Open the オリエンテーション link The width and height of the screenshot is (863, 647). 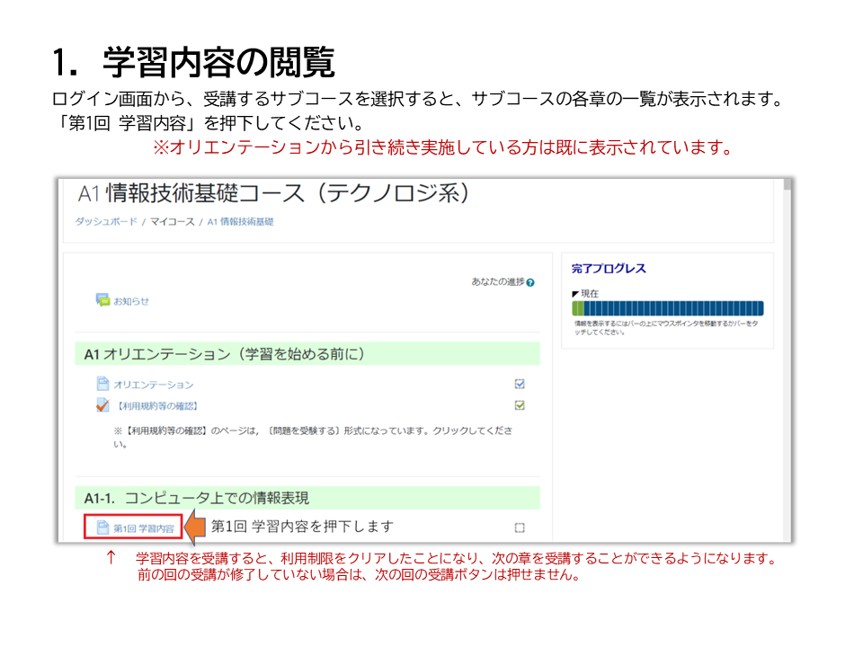(x=153, y=385)
